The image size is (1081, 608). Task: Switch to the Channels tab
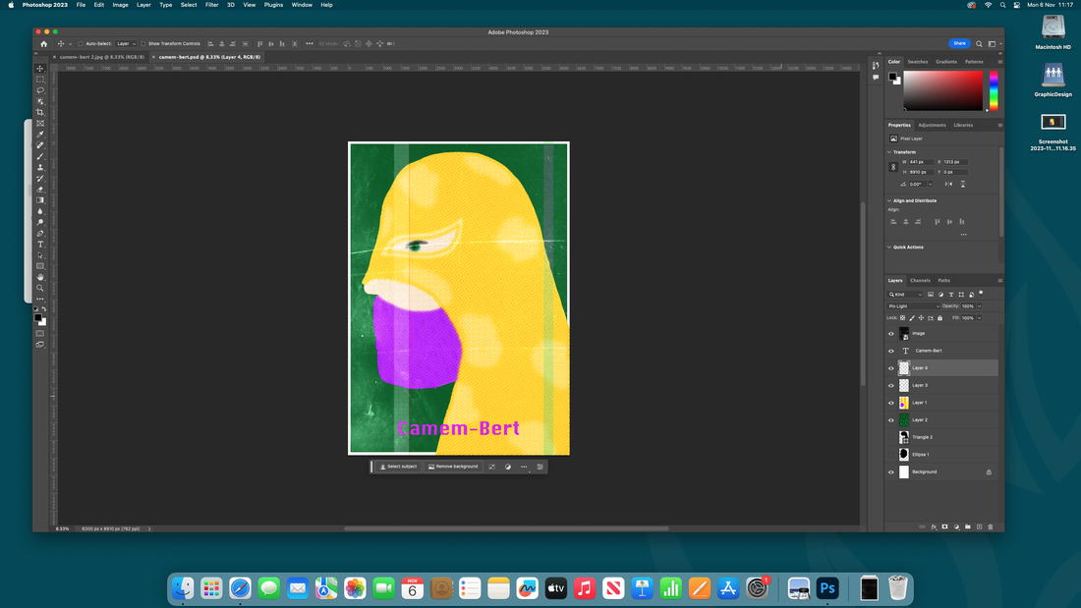click(x=920, y=281)
